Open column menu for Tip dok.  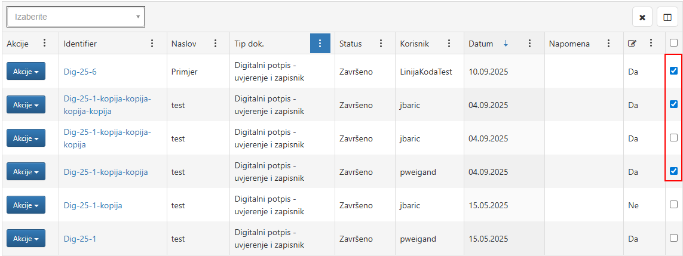[320, 44]
